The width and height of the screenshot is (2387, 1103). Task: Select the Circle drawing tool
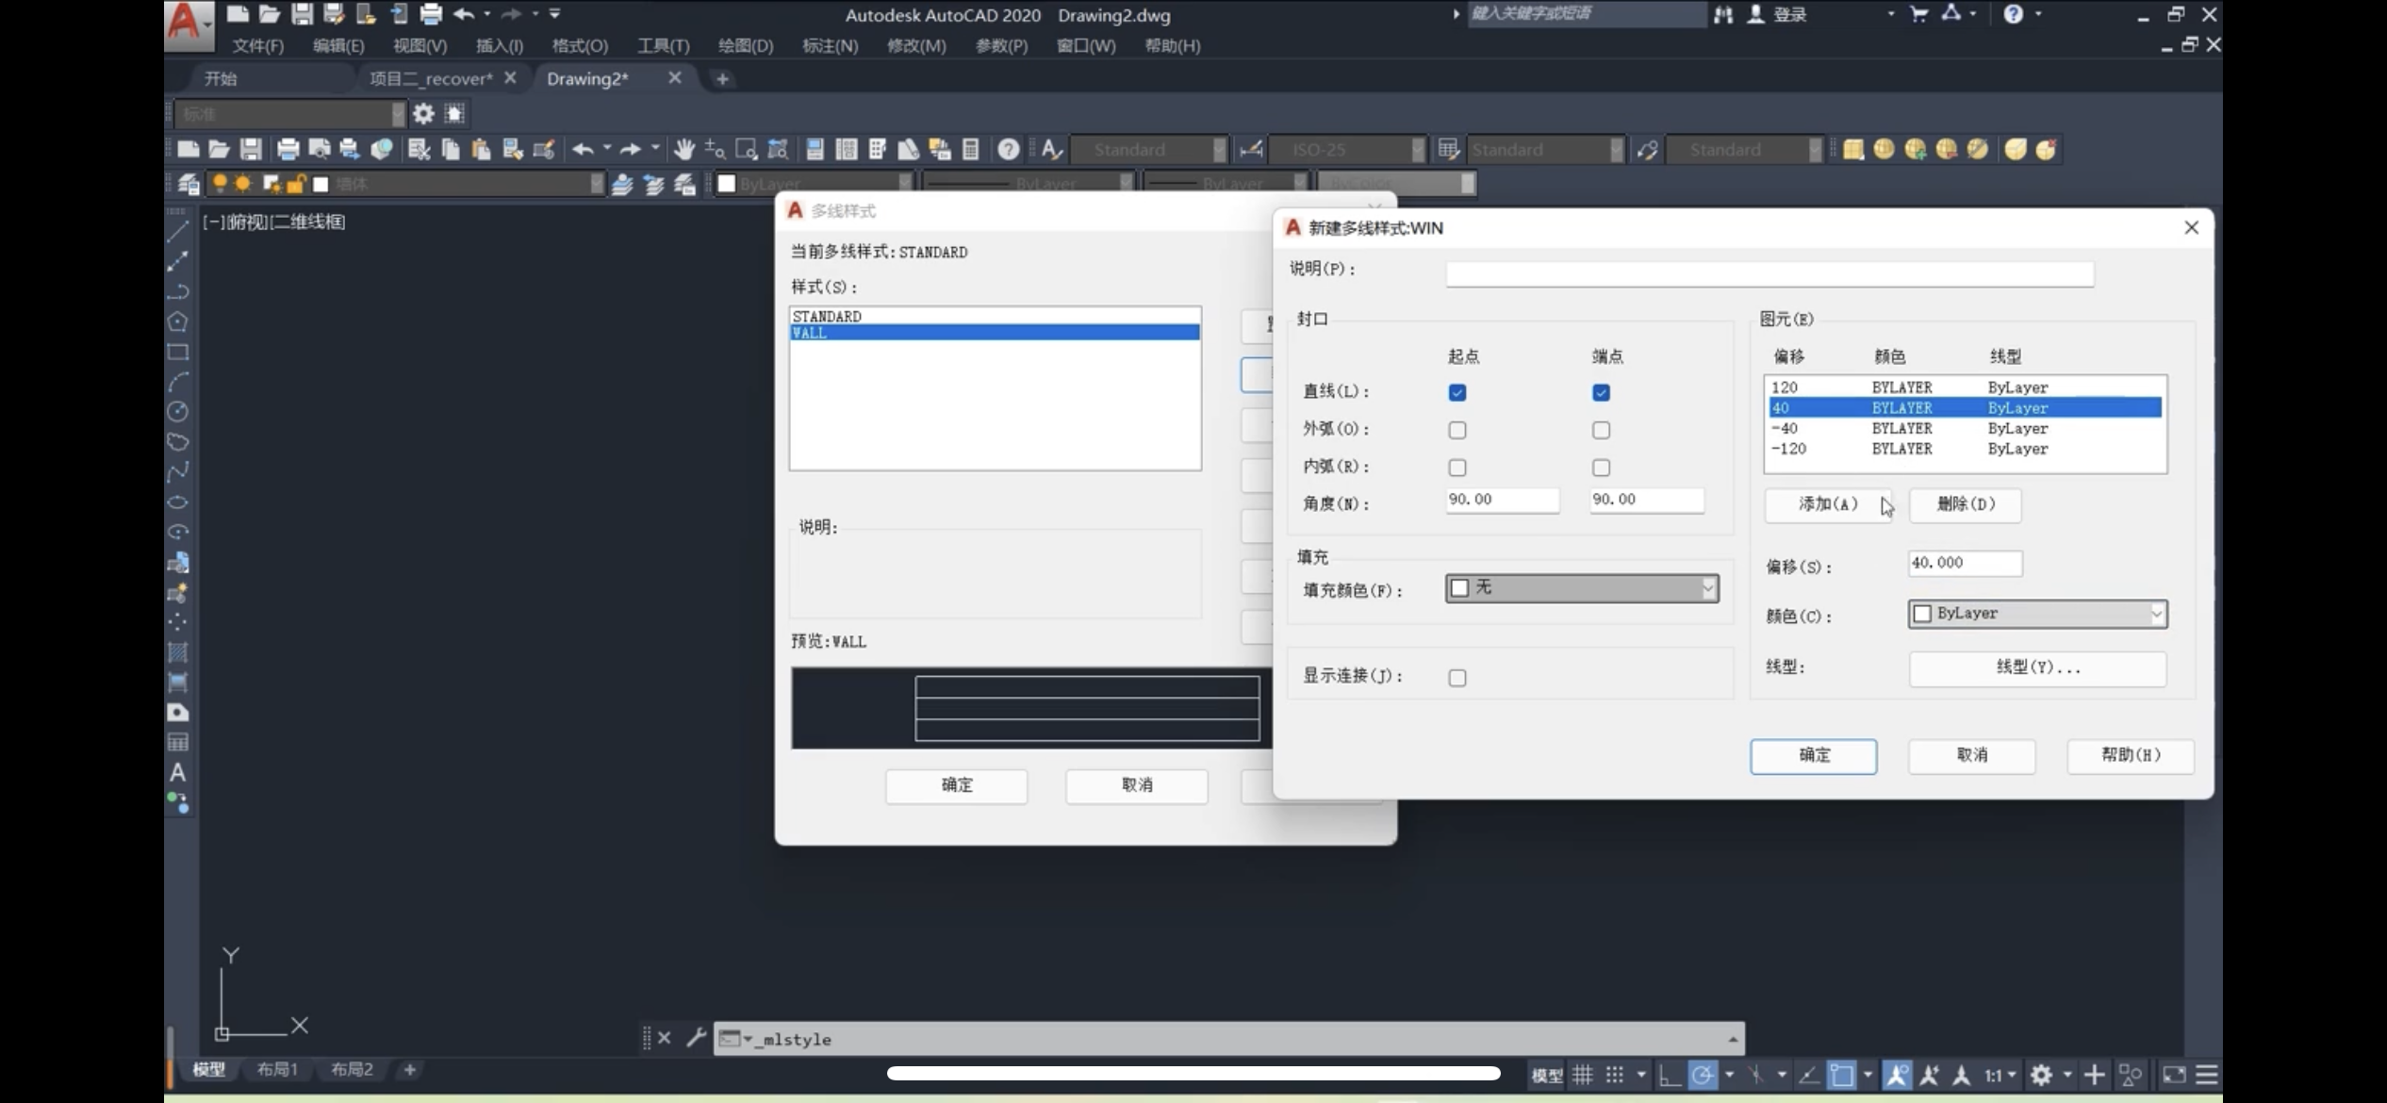[x=177, y=412]
